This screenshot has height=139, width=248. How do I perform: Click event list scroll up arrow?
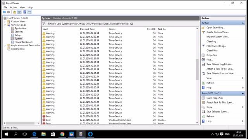pyautogui.click(x=197, y=29)
